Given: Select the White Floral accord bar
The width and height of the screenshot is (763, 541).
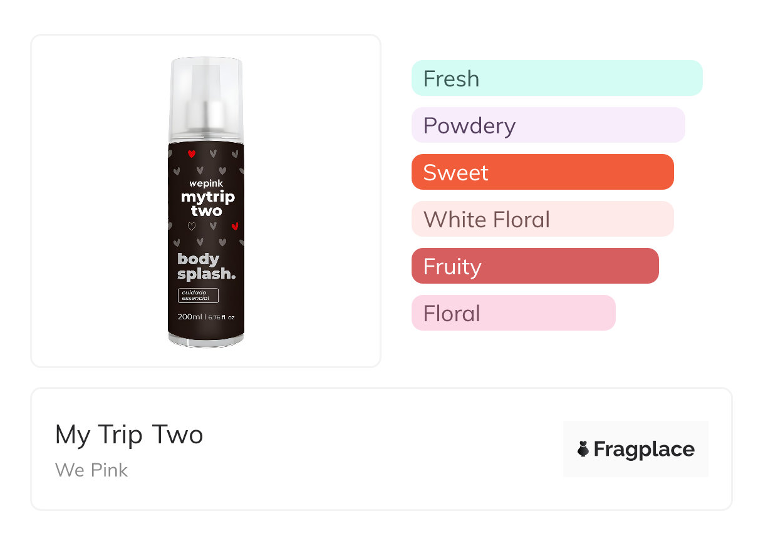Looking at the screenshot, I should point(542,219).
